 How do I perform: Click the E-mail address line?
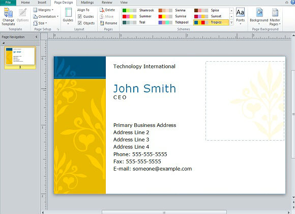153,169
